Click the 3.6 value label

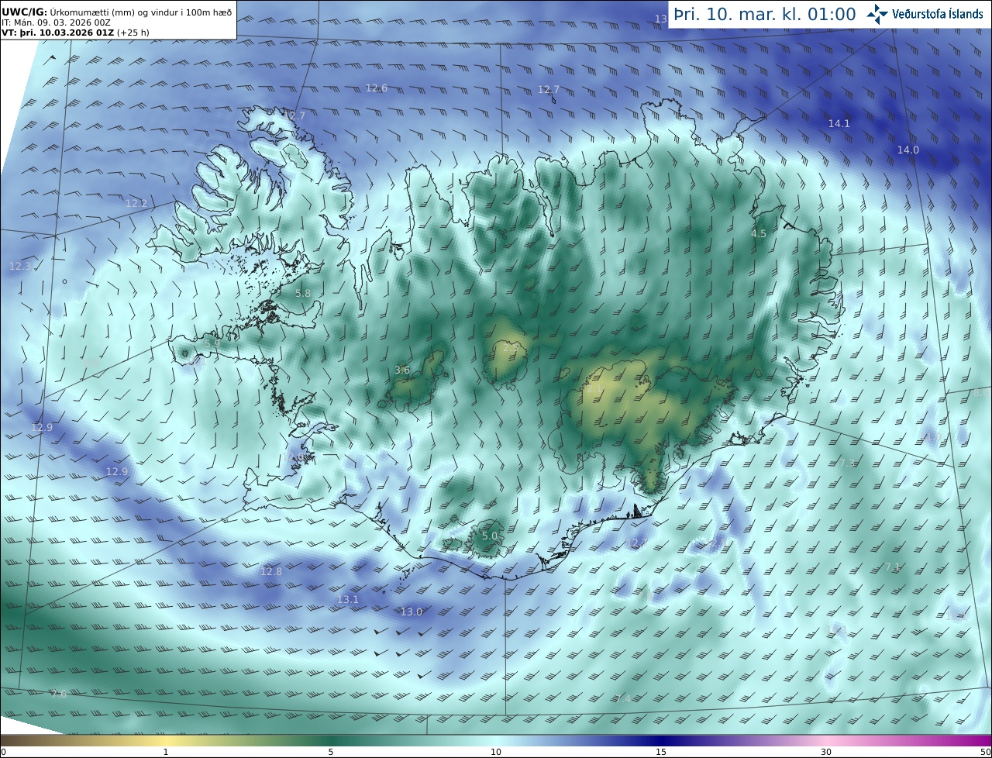pos(402,370)
